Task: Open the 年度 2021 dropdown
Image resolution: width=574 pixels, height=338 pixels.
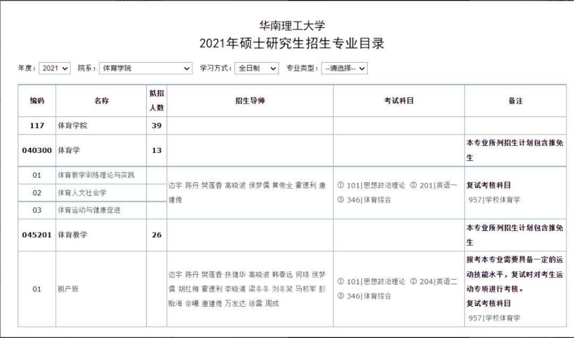Action: click(x=54, y=68)
